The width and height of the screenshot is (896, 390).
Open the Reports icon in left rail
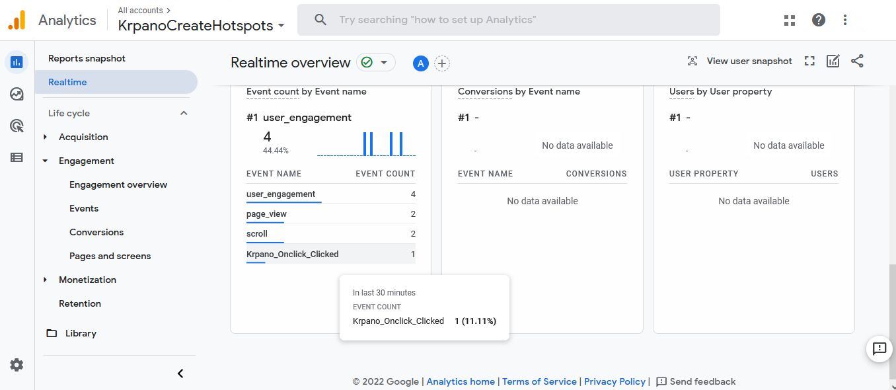click(17, 62)
